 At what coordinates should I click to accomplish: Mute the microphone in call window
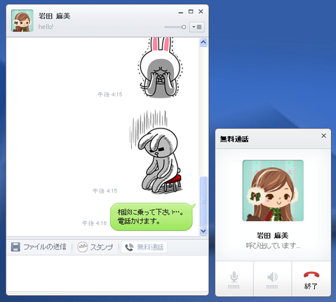coord(234,280)
